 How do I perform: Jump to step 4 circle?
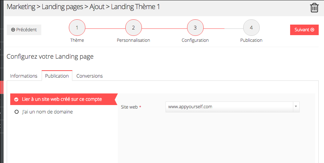pyautogui.click(x=251, y=27)
